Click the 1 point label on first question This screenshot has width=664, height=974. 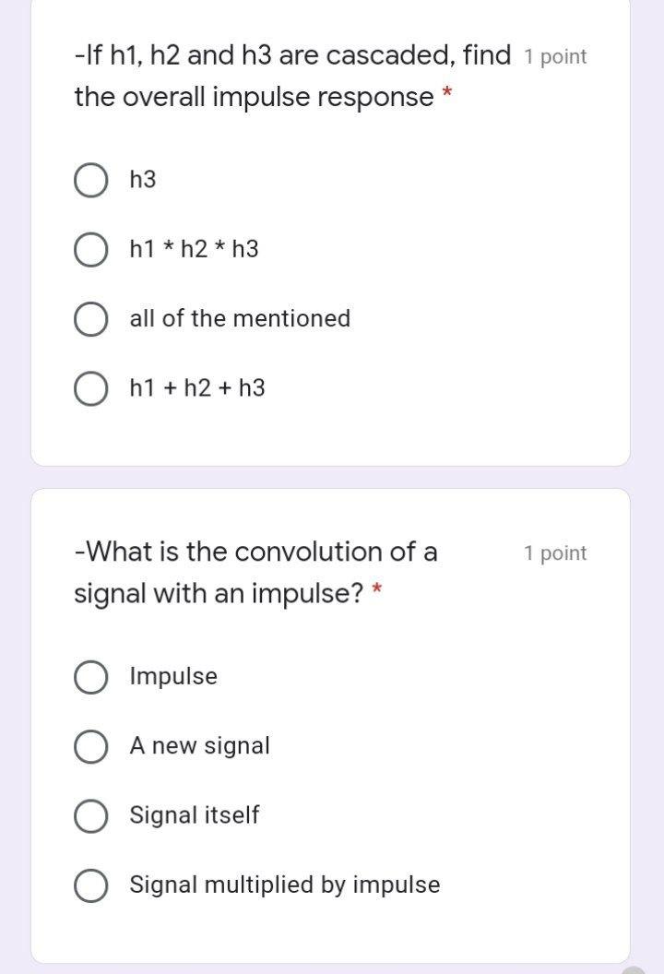pos(554,56)
